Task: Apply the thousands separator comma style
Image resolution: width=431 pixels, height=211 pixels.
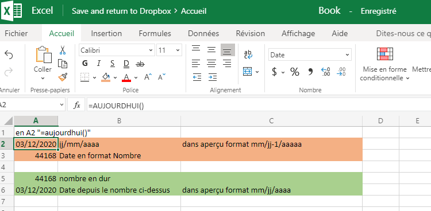Action: [310, 72]
